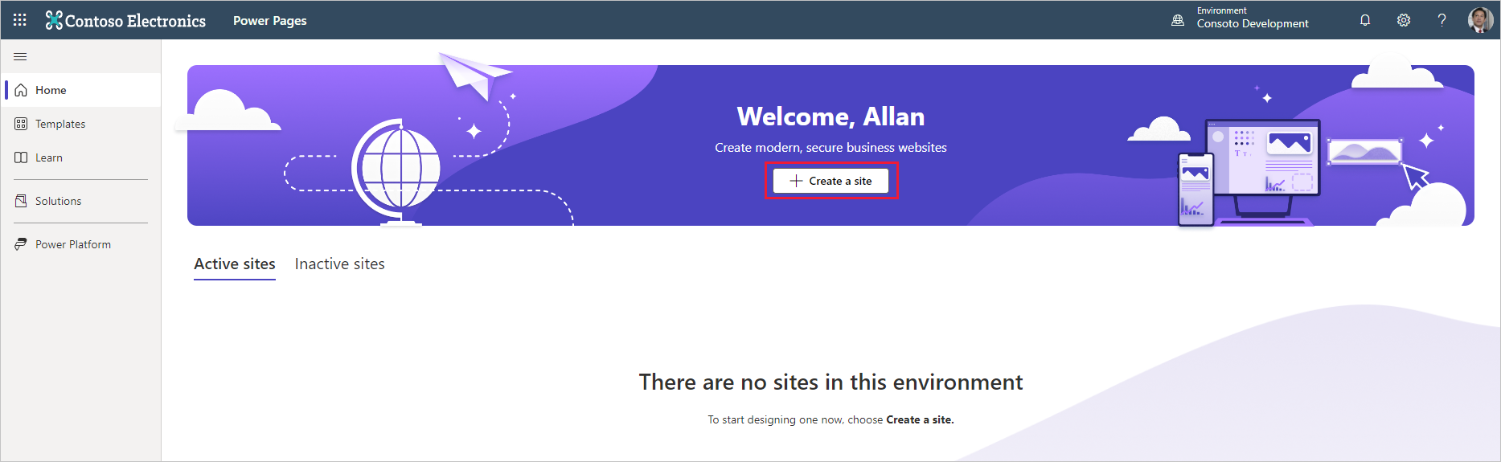Open Templates in sidebar
The height and width of the screenshot is (462, 1501).
pos(81,124)
